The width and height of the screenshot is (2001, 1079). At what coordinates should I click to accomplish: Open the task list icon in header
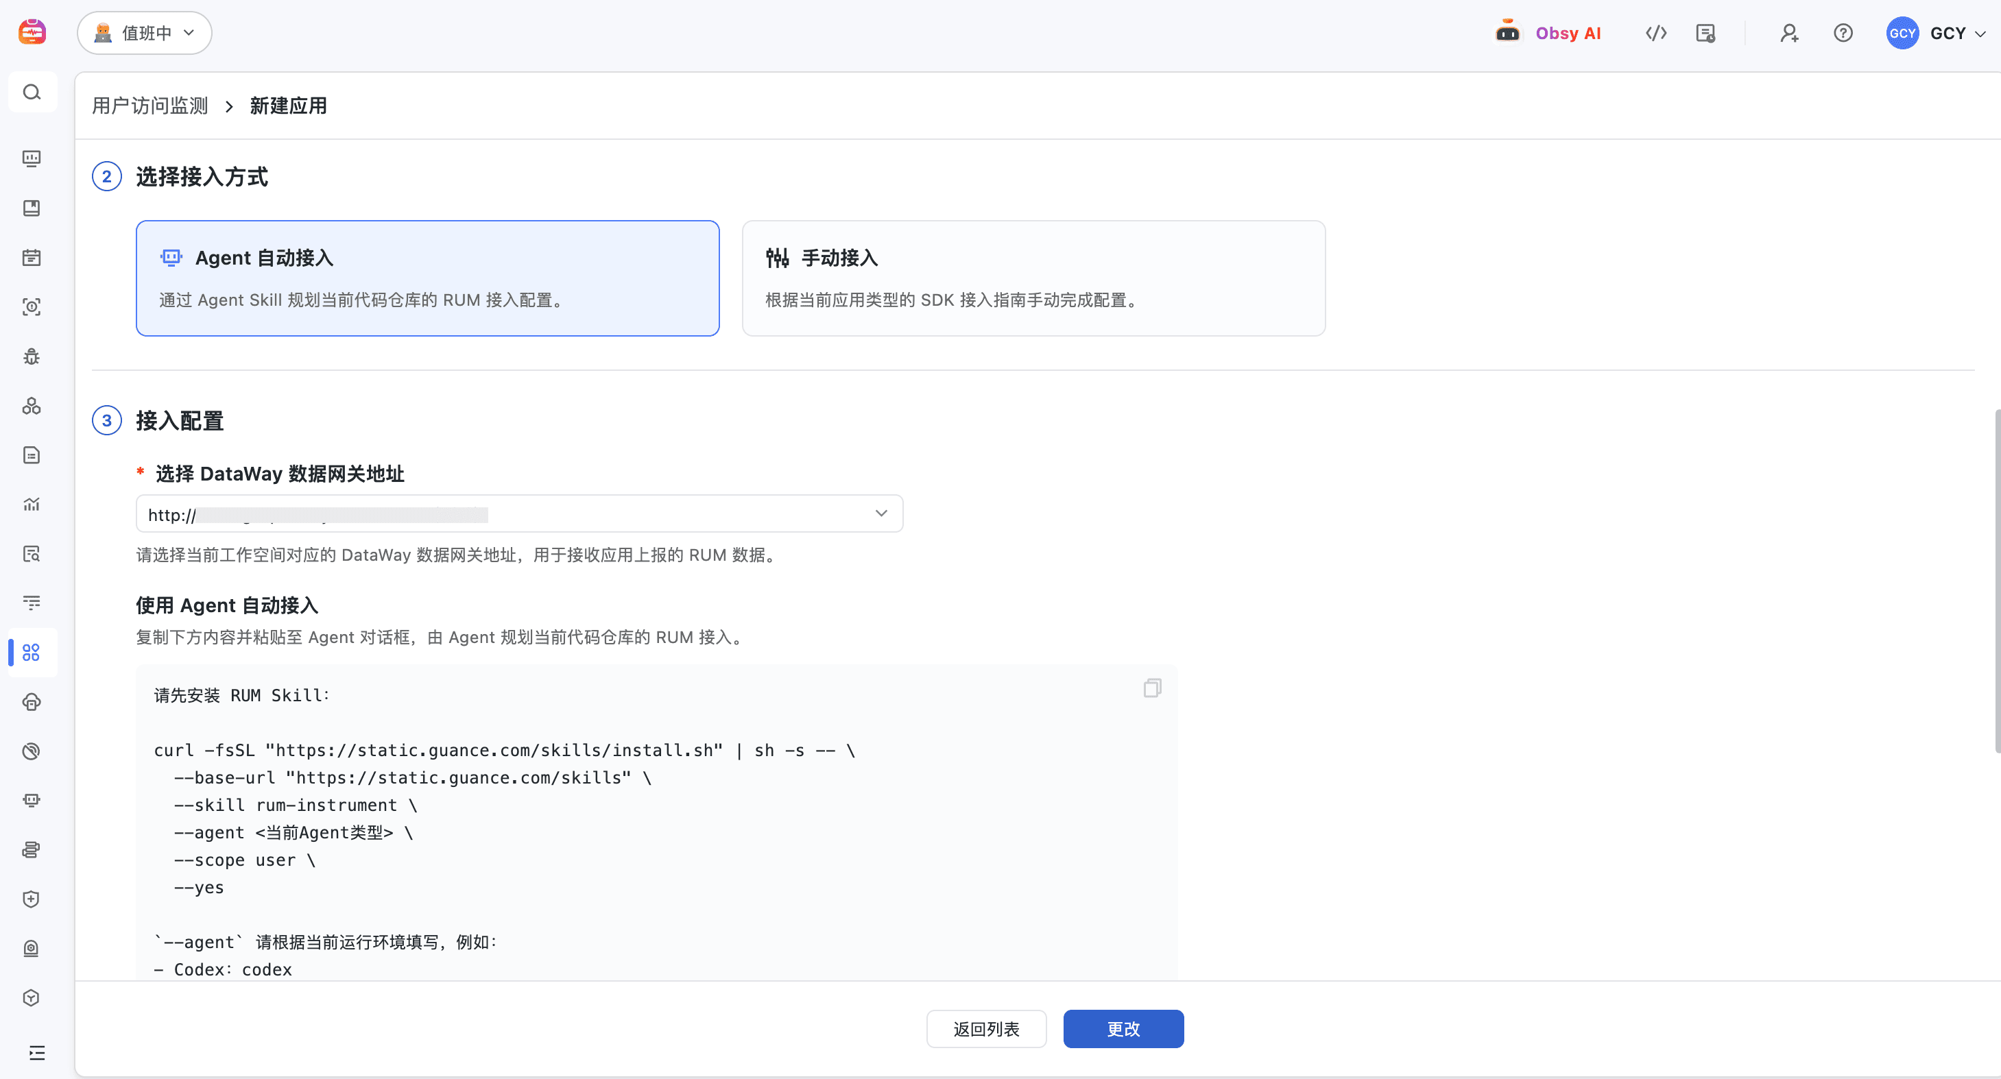tap(1706, 33)
